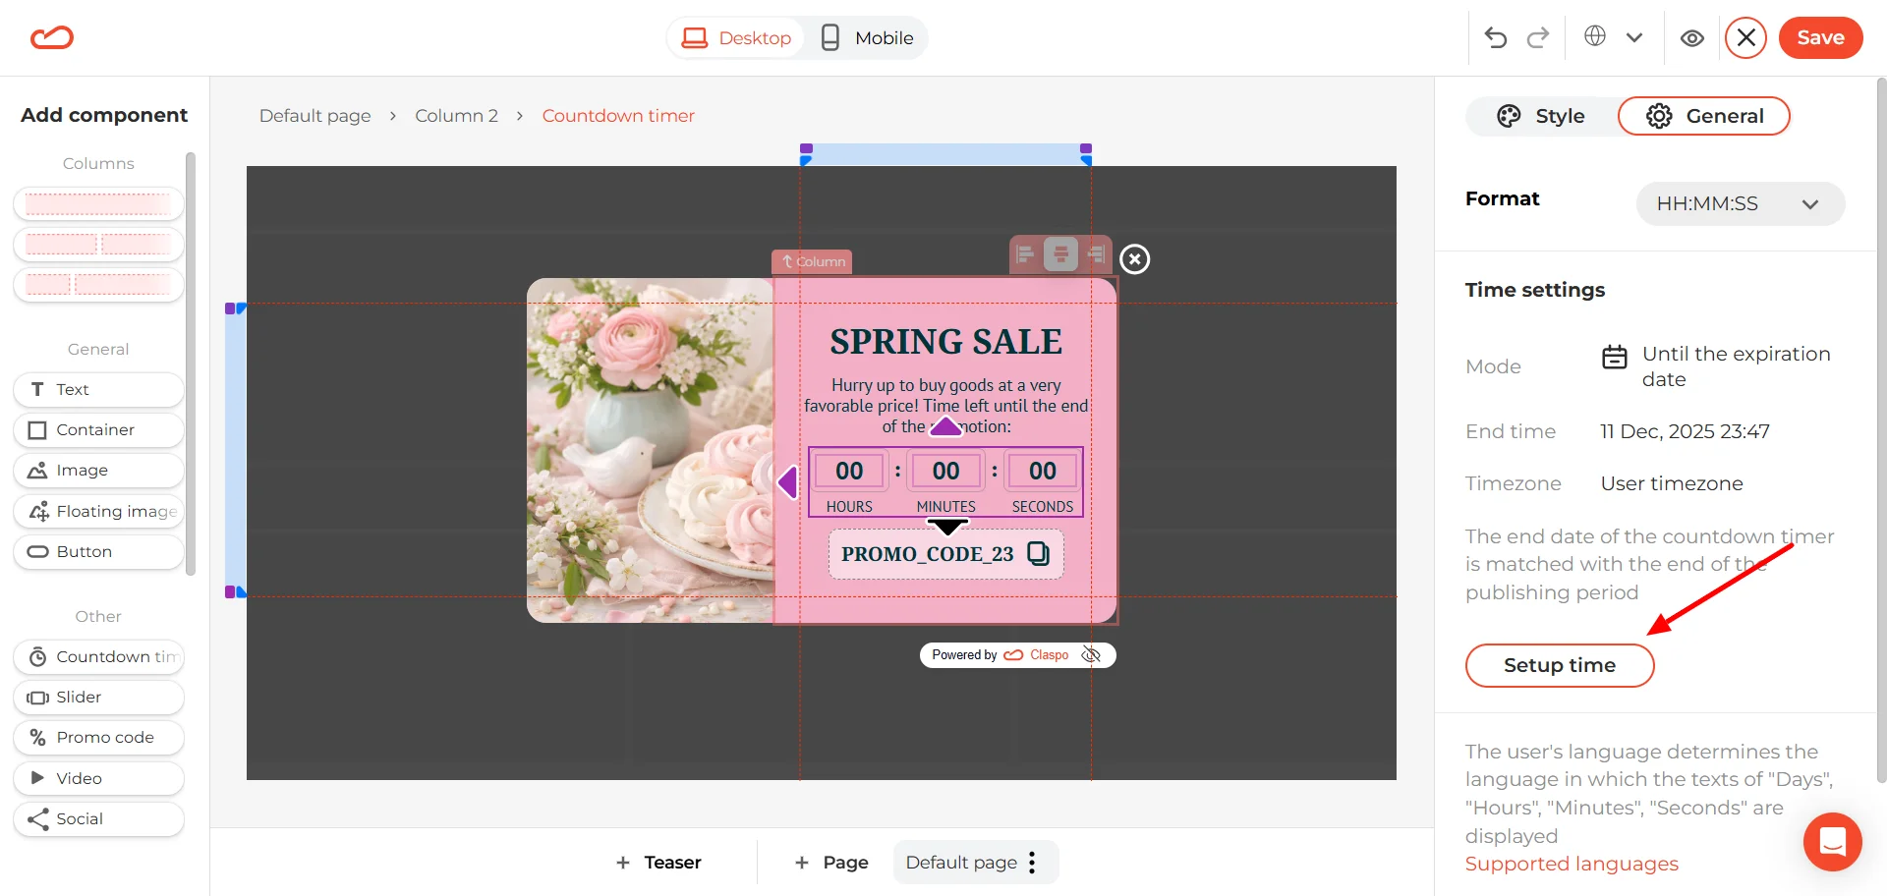Click the Undo icon

click(1495, 37)
